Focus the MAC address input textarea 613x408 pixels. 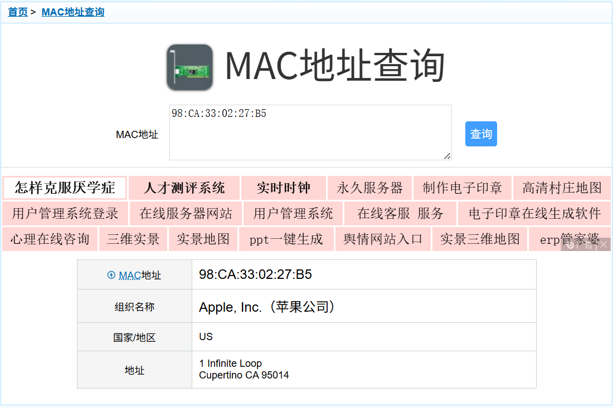point(310,132)
